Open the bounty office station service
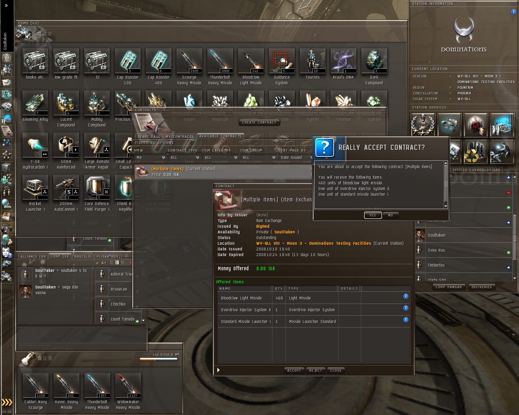This screenshot has width=519, height=415. tap(475, 124)
